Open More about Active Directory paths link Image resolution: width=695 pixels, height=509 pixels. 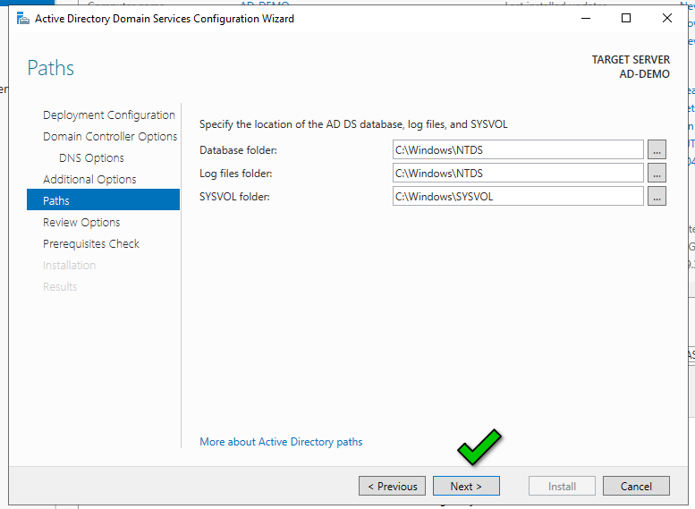[x=281, y=442]
